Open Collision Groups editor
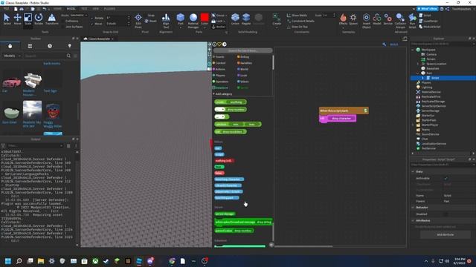 [400, 21]
